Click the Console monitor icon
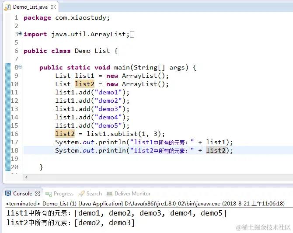This screenshot has width=293, height=233. coord(8,194)
